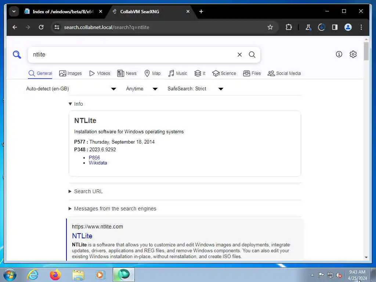
Task: Switch to Images category
Action: (x=70, y=73)
